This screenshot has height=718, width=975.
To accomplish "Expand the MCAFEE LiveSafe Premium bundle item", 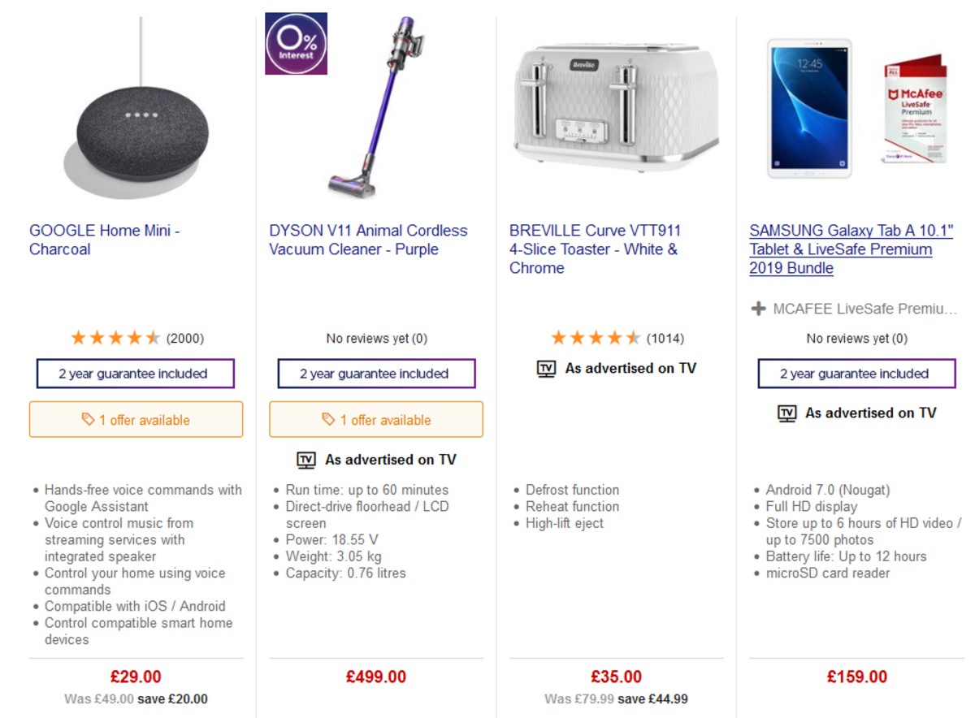I will point(757,309).
